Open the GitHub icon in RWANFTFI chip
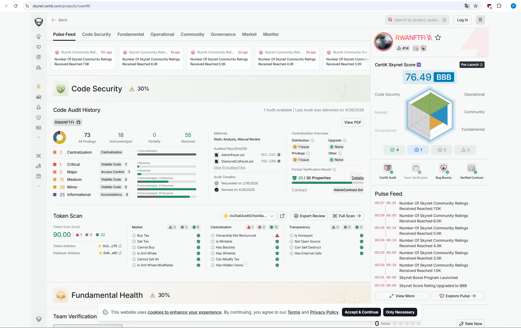 pos(78,122)
